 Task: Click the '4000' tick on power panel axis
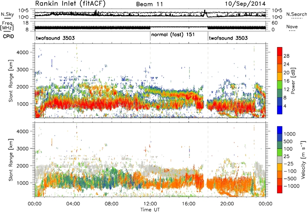[23, 52]
